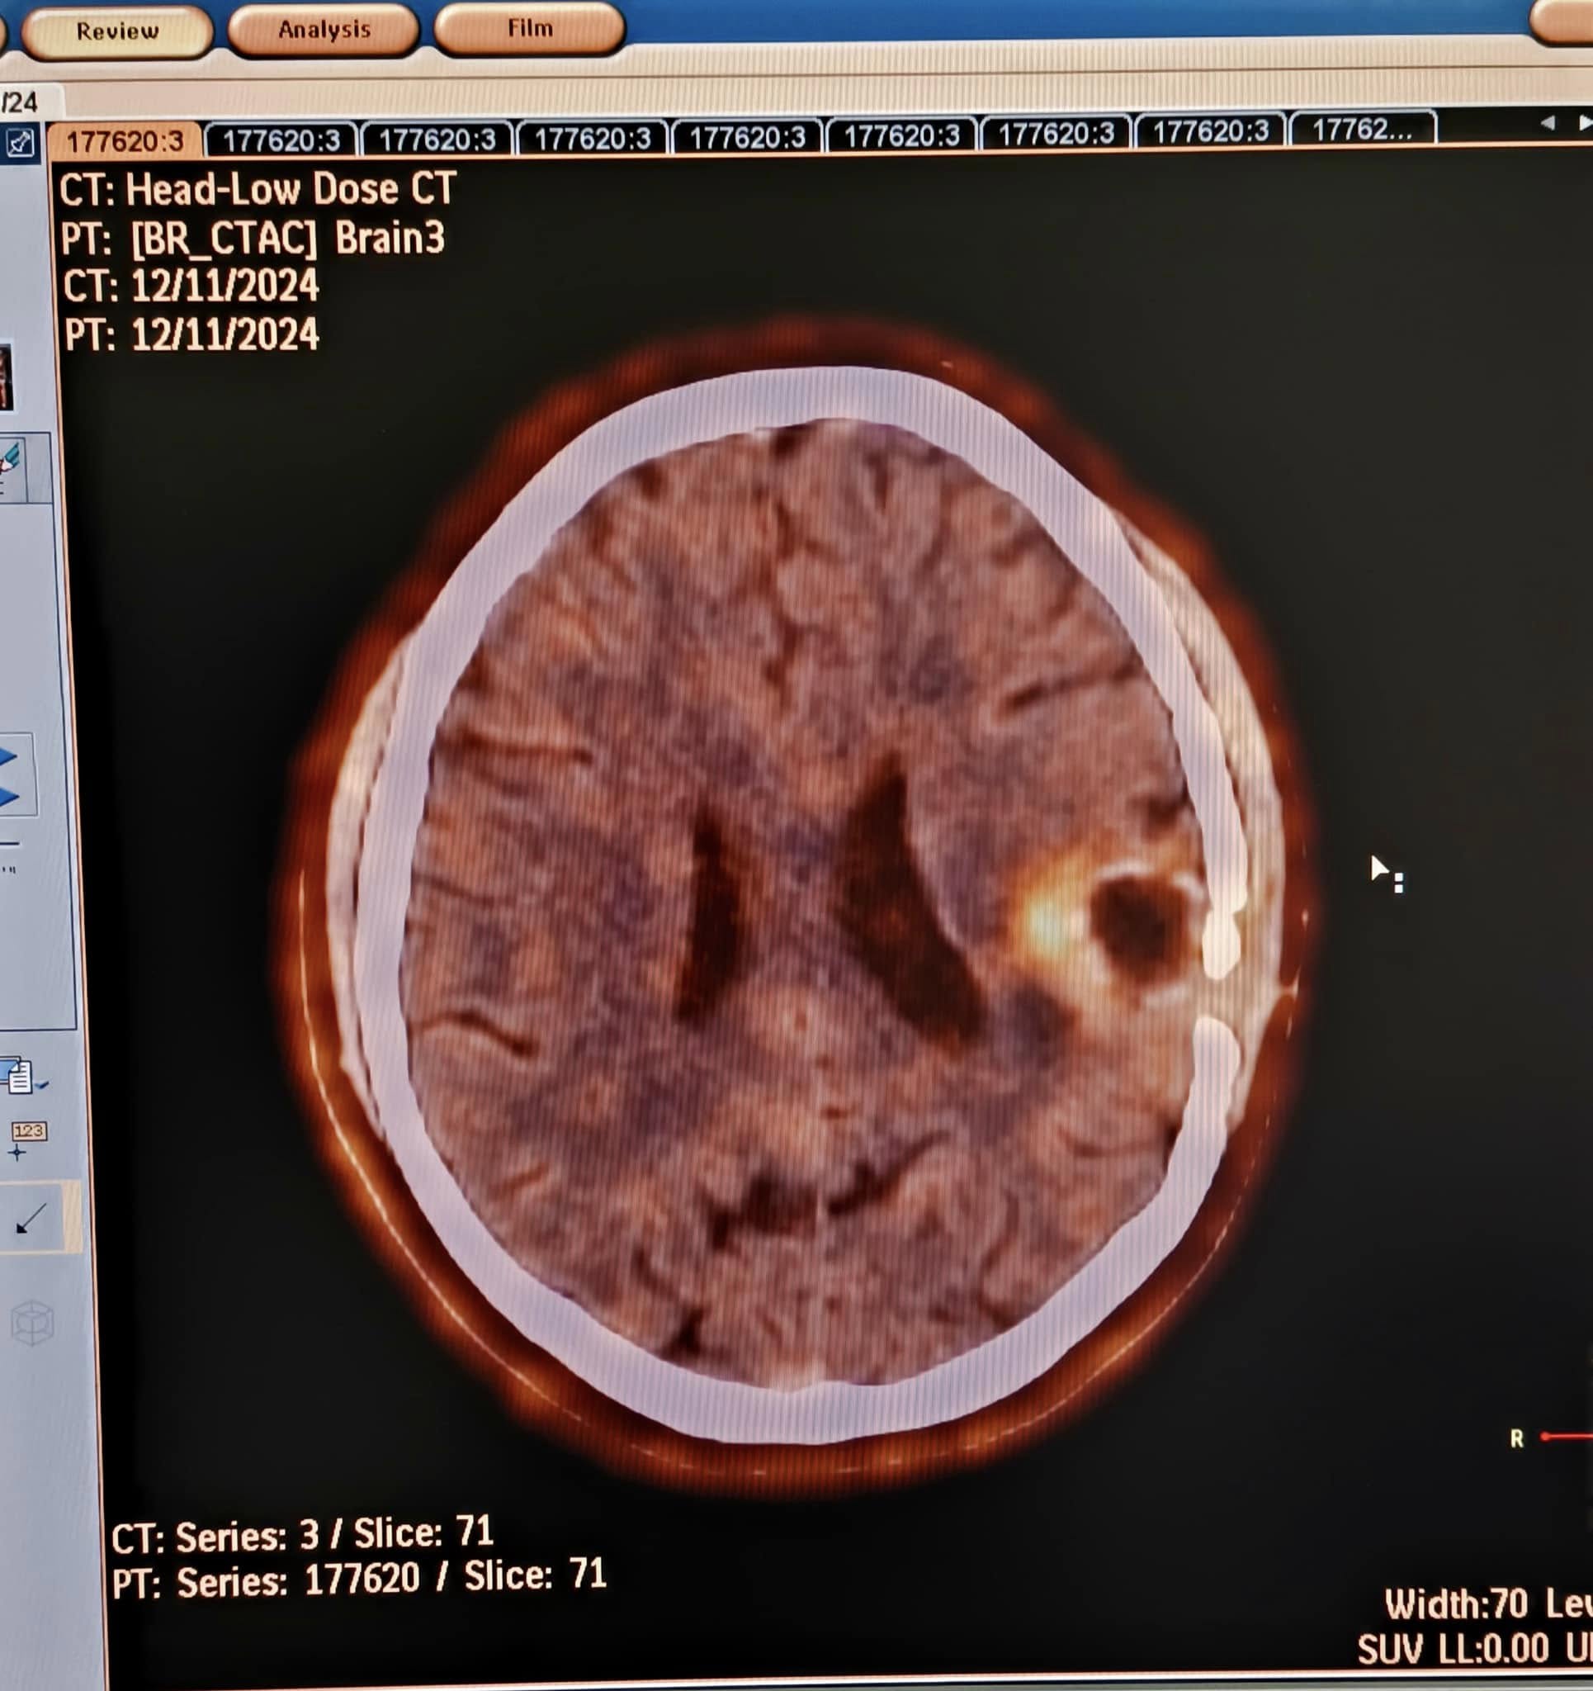Open the copy document icon
The image size is (1593, 1691).
click(x=18, y=1076)
